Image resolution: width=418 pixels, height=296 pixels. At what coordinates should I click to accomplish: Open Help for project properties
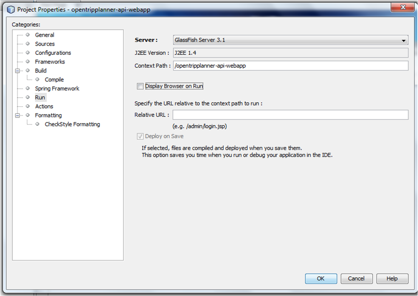[x=392, y=279]
